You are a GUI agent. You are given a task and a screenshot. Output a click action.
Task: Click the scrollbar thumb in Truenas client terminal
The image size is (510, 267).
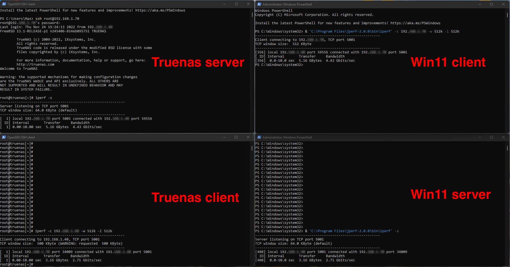pos(252,148)
